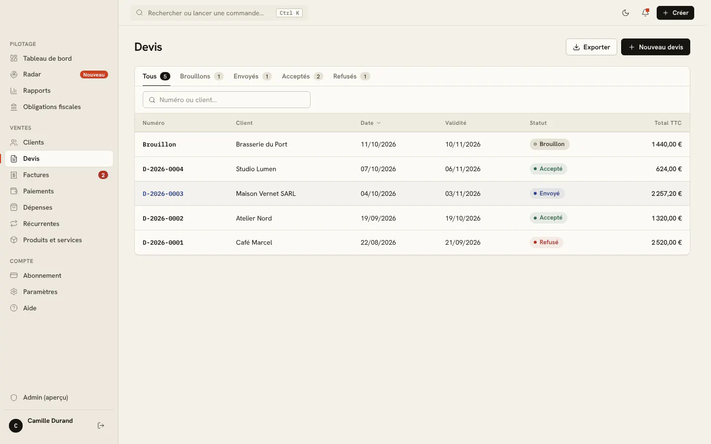Click the Clients people icon
Viewport: 711px width, 444px height.
(14, 143)
